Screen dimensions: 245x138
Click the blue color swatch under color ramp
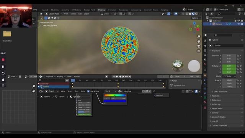tap(115, 101)
